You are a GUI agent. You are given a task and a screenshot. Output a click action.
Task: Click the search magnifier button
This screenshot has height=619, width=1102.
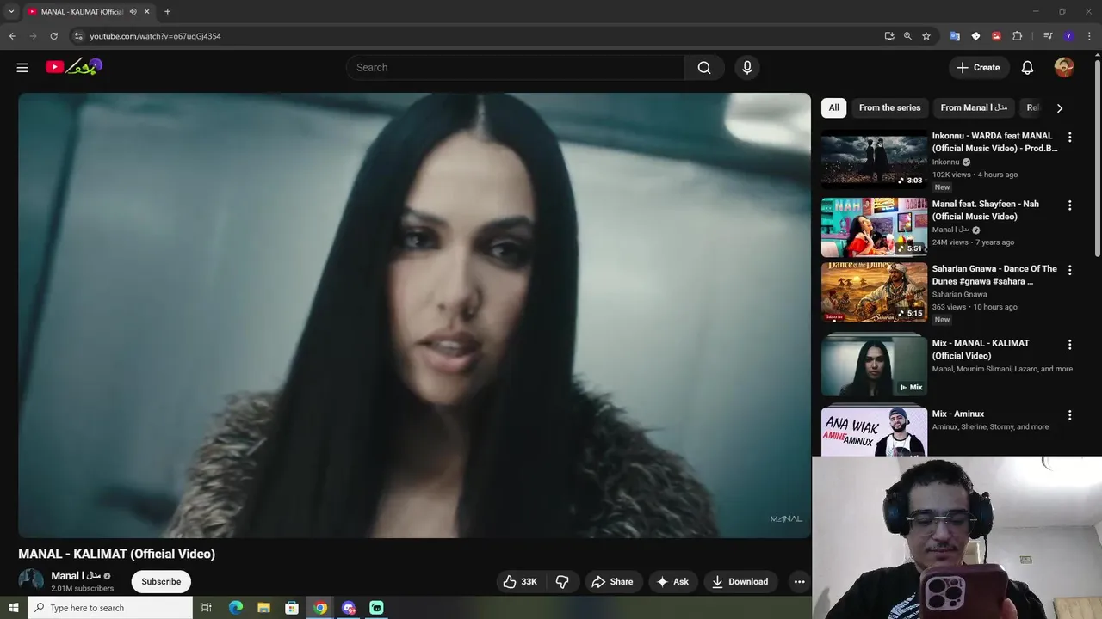click(x=704, y=67)
